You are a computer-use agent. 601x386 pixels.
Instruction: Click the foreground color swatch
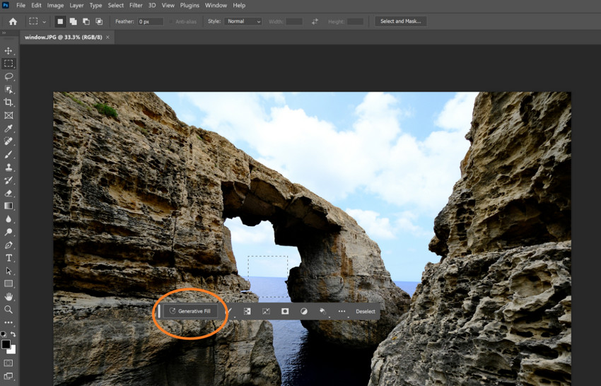click(6, 344)
